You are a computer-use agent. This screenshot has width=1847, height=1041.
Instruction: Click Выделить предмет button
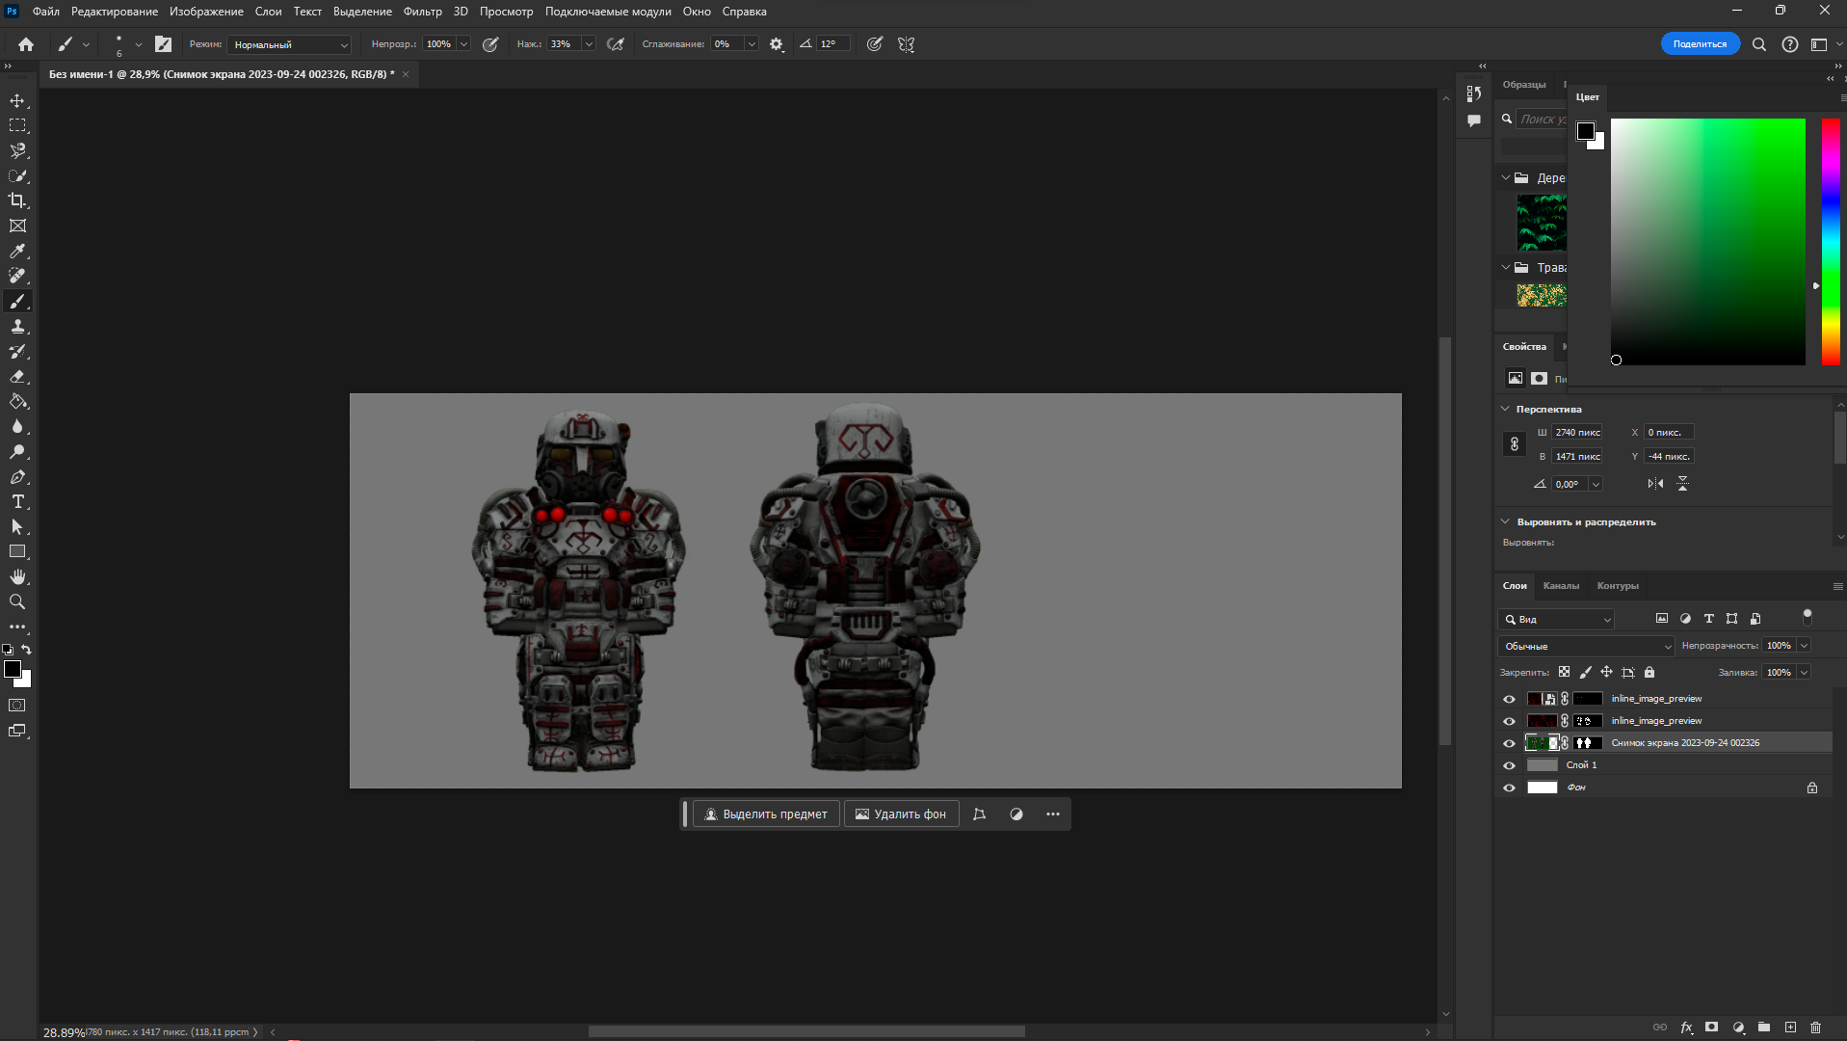pos(766,814)
